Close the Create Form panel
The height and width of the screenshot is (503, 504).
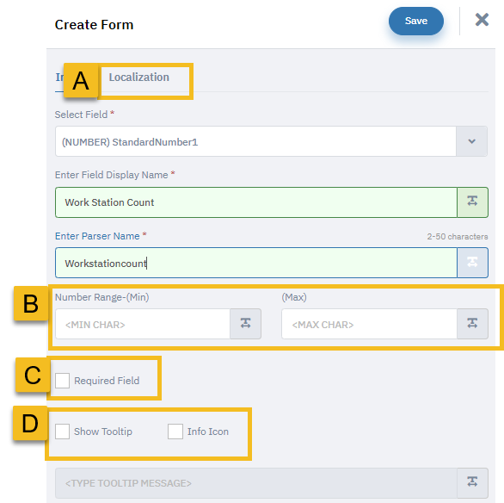click(x=482, y=20)
